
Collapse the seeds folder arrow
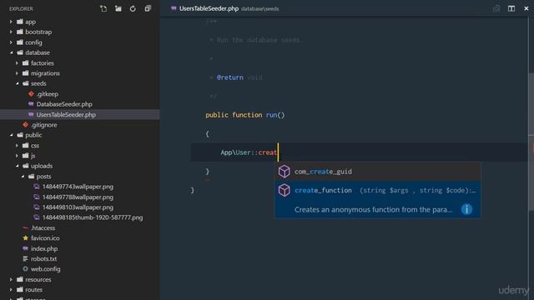[x=17, y=83]
